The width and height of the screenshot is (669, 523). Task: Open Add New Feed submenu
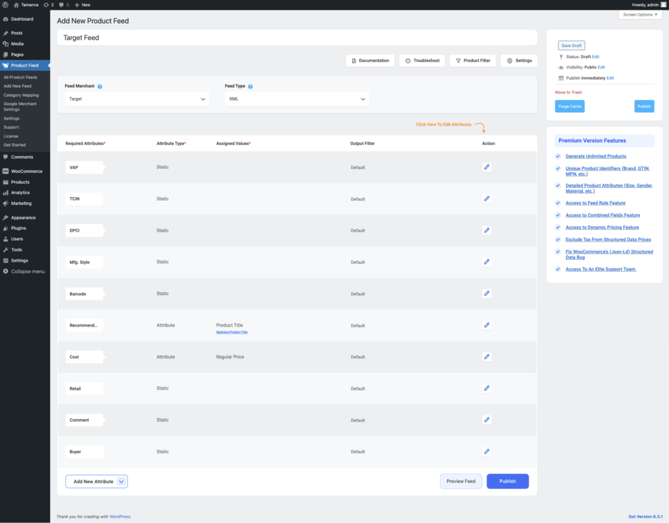pyautogui.click(x=18, y=86)
